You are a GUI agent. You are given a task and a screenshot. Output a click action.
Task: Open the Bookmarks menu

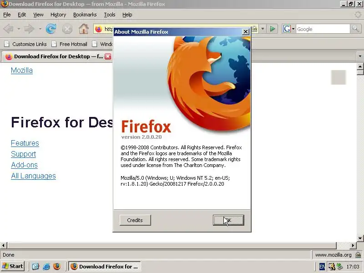coord(85,15)
